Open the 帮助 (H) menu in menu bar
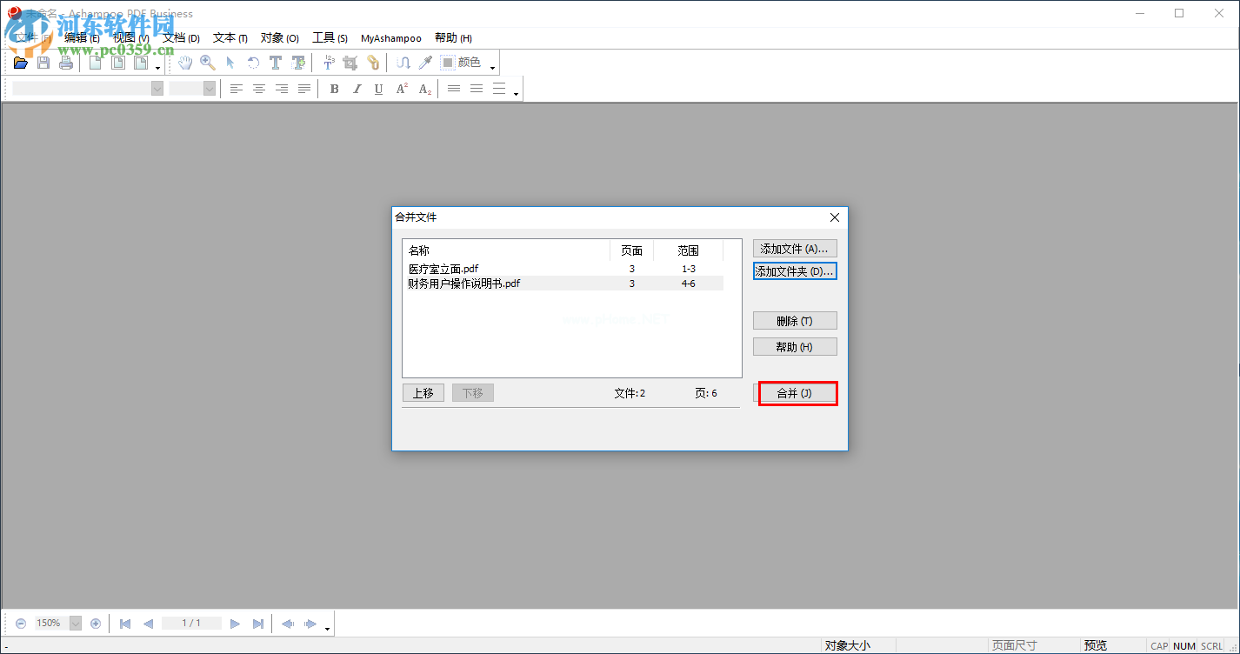1240x654 pixels. pos(453,38)
